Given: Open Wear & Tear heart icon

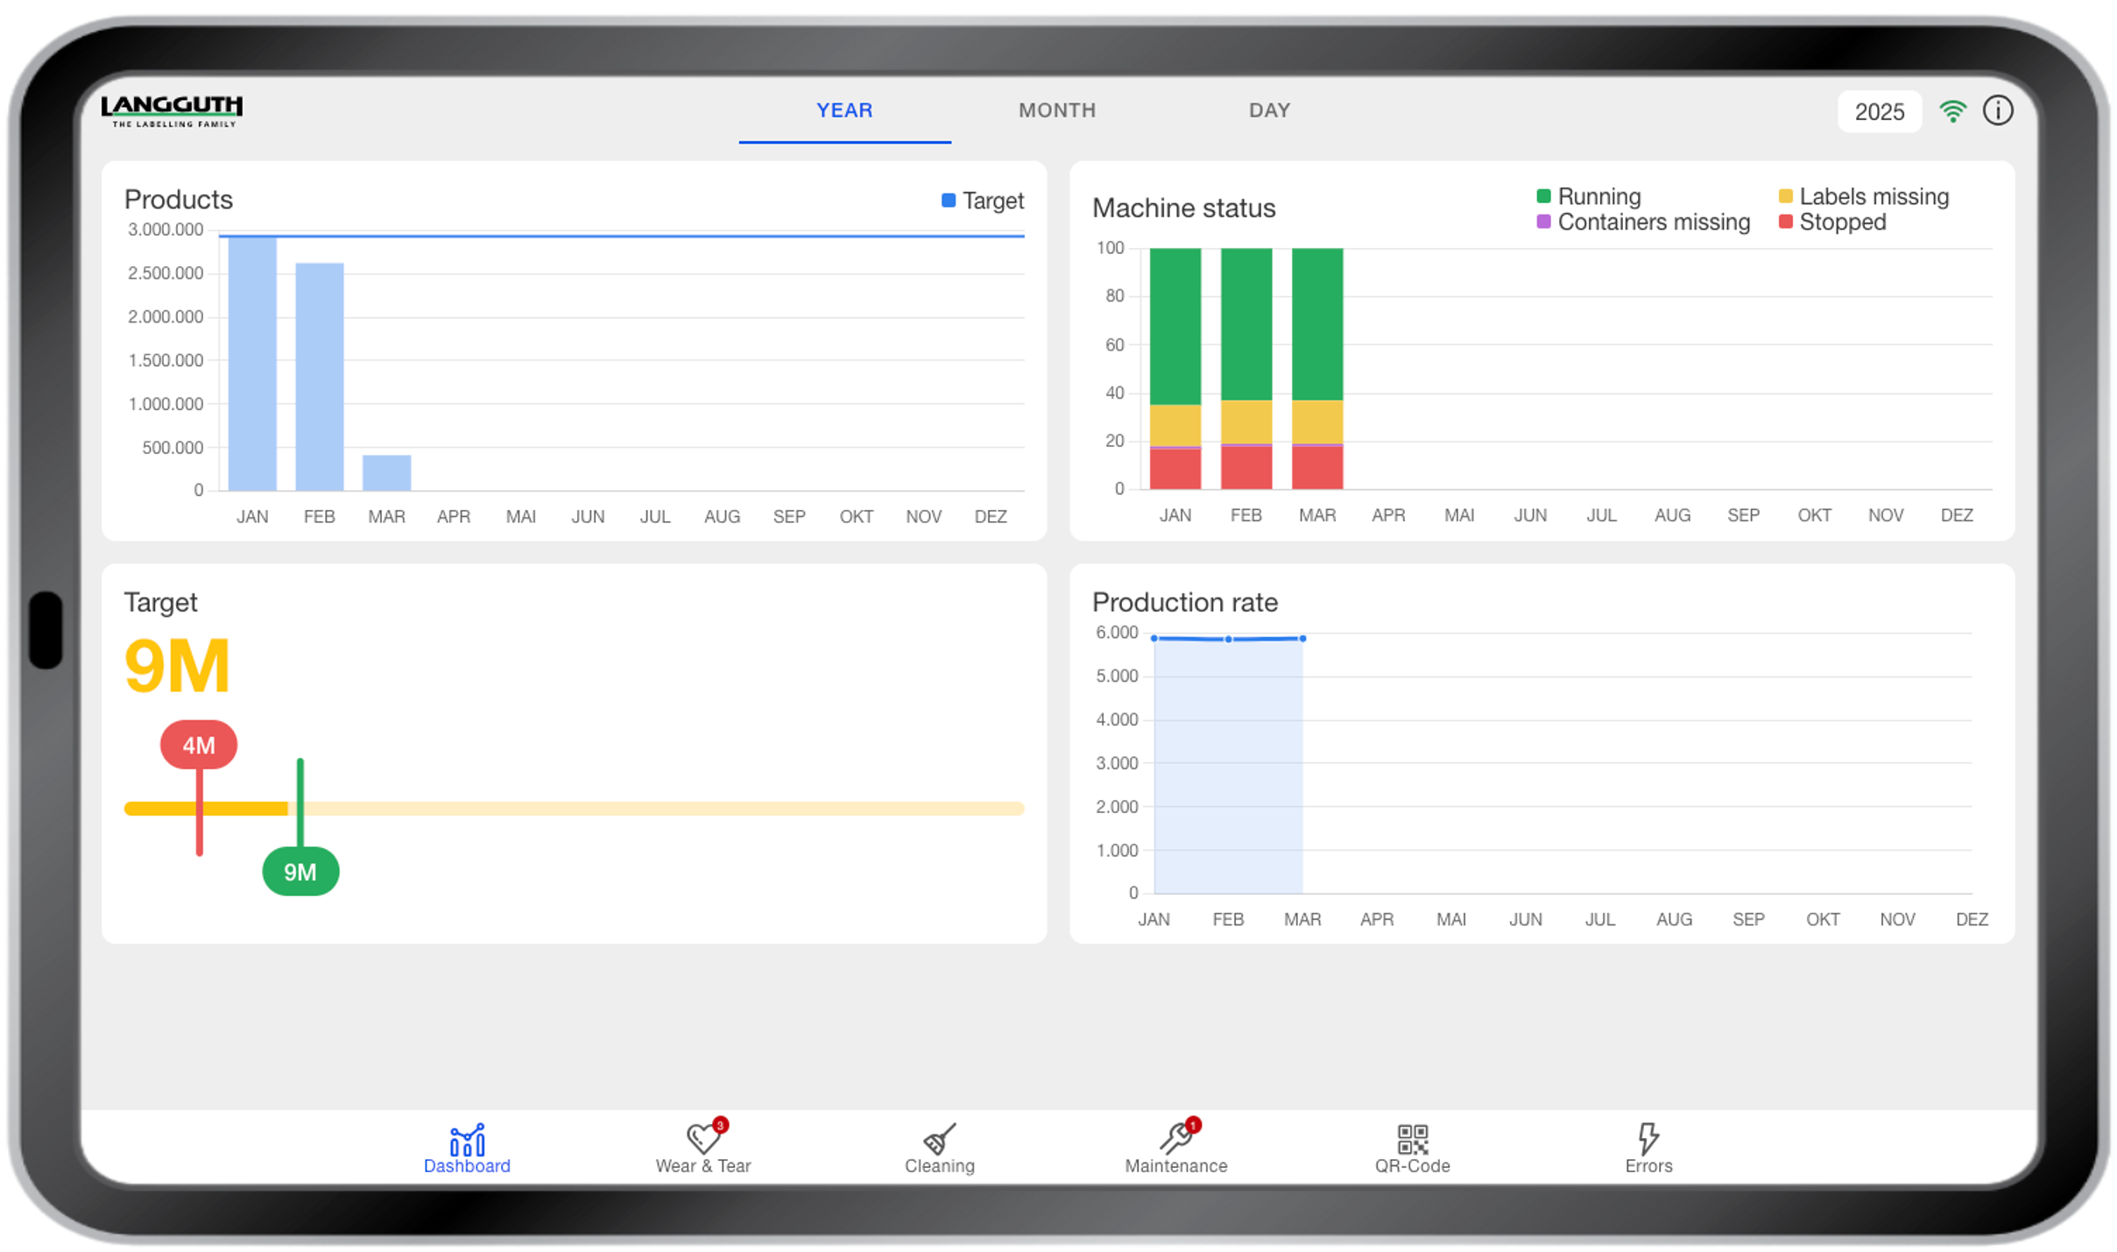Looking at the screenshot, I should pyautogui.click(x=703, y=1140).
